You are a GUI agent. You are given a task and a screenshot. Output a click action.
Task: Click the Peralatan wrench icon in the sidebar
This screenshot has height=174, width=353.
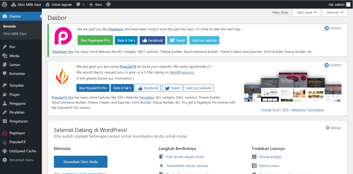tap(5, 112)
